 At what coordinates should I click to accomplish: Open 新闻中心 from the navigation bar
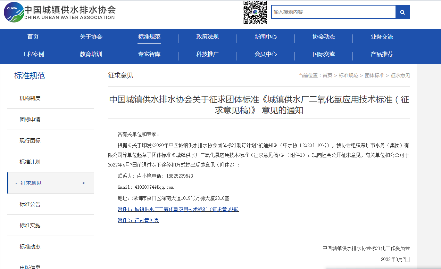266,37
